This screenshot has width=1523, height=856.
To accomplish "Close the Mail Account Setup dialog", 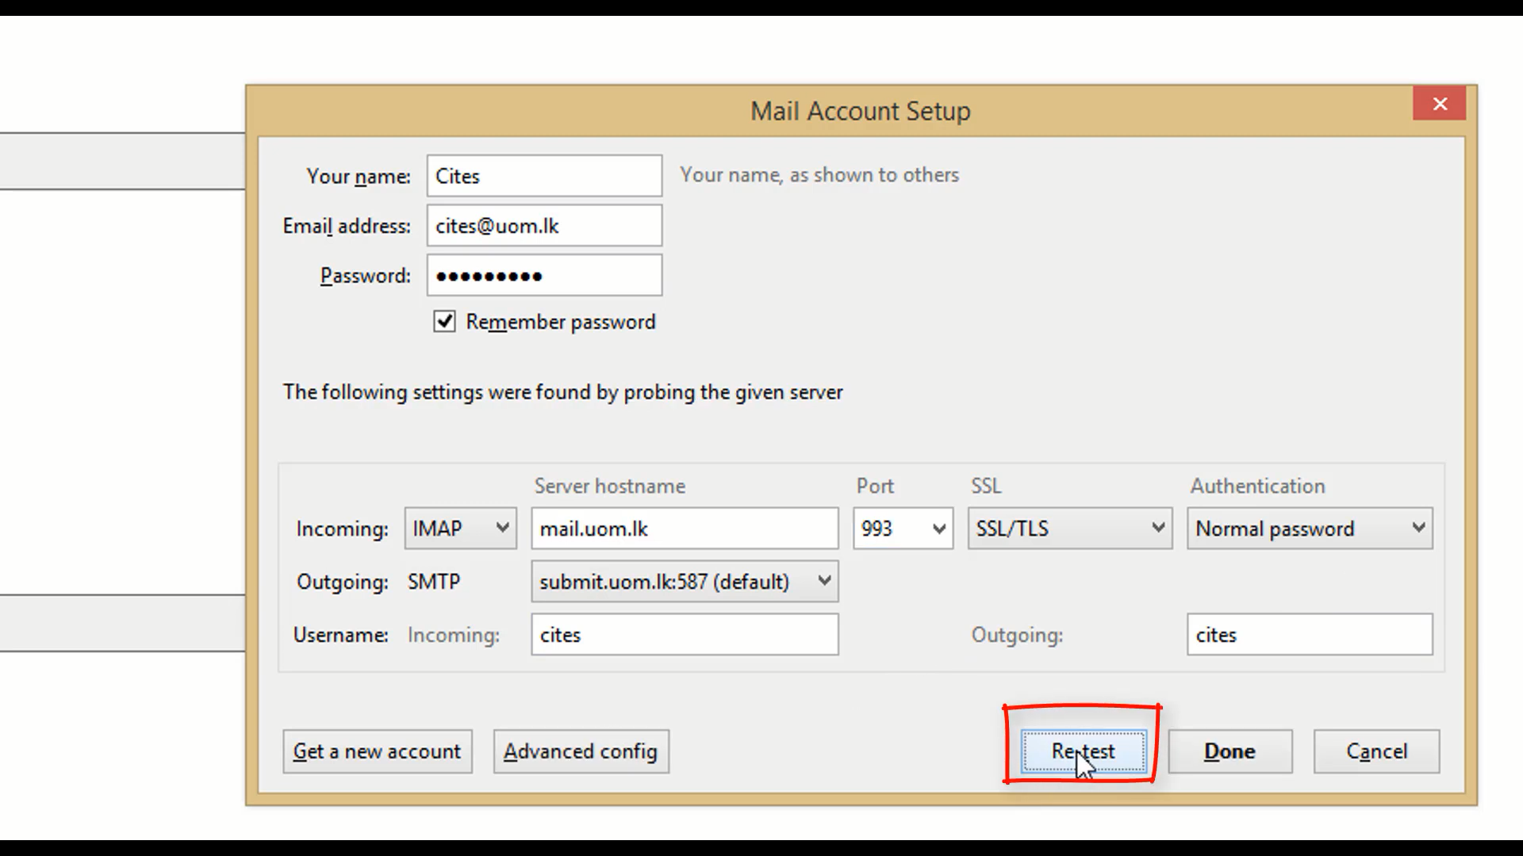I will [1439, 104].
